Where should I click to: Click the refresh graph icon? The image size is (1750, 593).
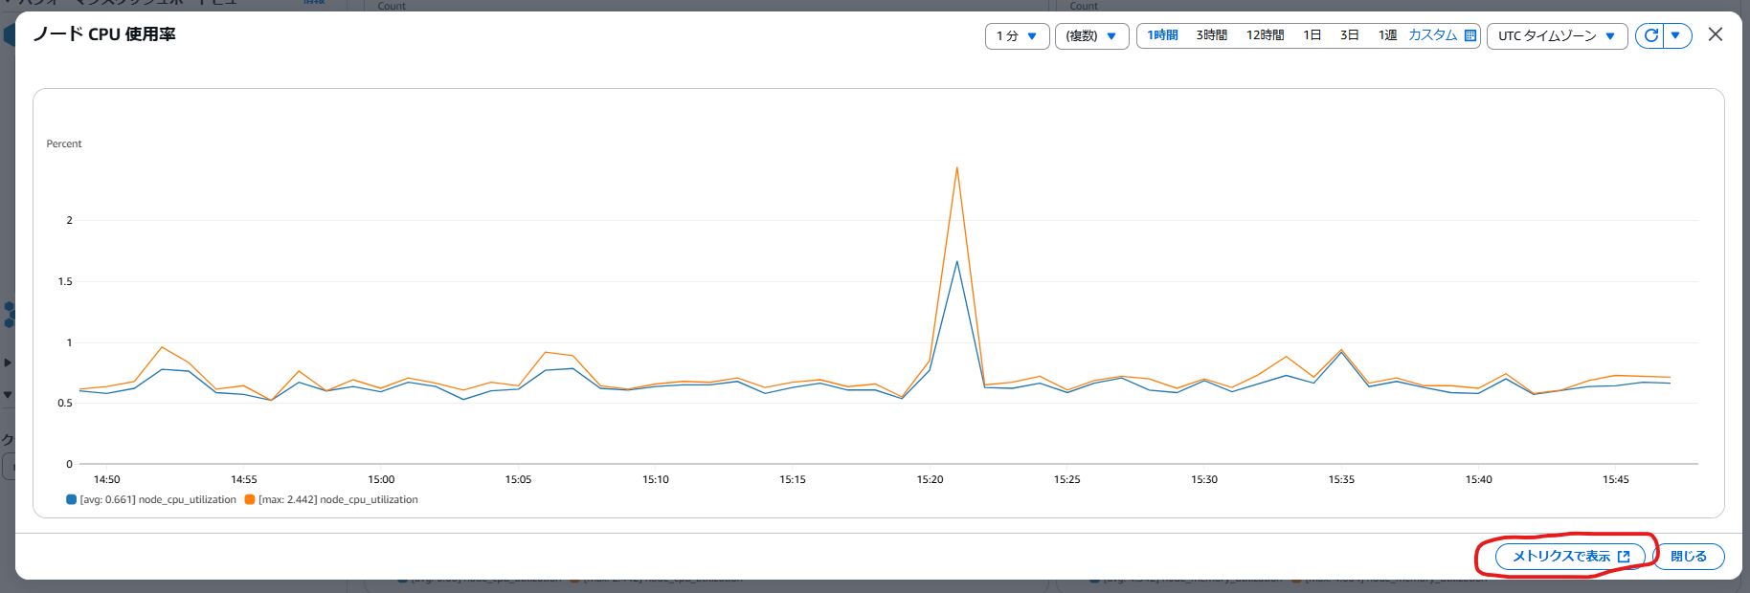1650,35
